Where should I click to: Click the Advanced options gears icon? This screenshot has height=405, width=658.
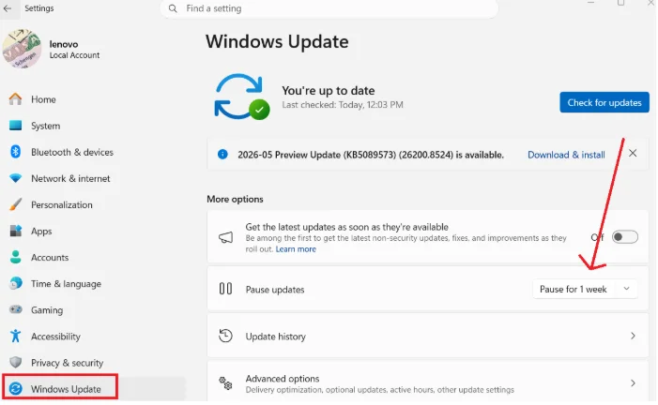pos(226,383)
